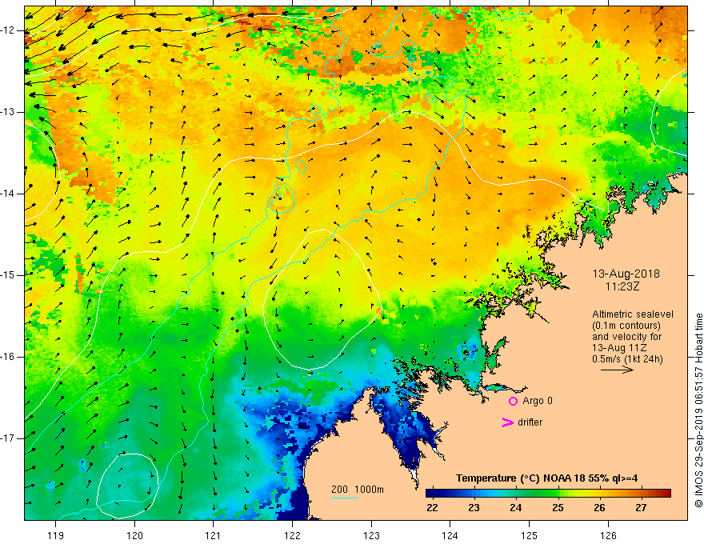The height and width of the screenshot is (544, 704).
Task: Click the 'Argo 0' legend label
Action: (x=538, y=401)
